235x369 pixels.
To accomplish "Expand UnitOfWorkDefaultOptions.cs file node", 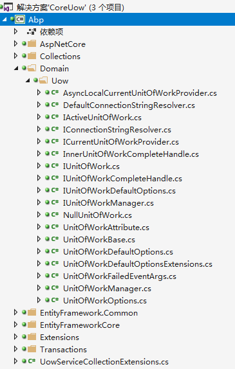I will point(39,251).
